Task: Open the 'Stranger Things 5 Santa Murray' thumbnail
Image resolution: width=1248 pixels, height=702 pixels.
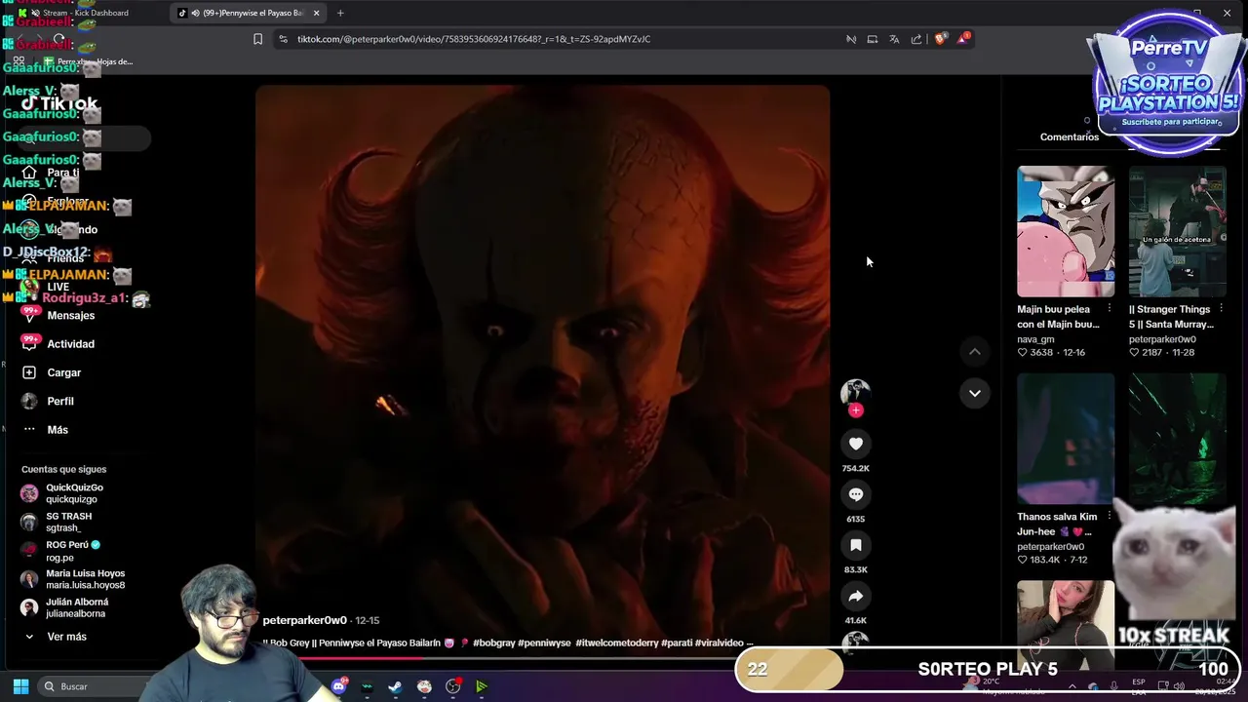Action: pos(1178,231)
